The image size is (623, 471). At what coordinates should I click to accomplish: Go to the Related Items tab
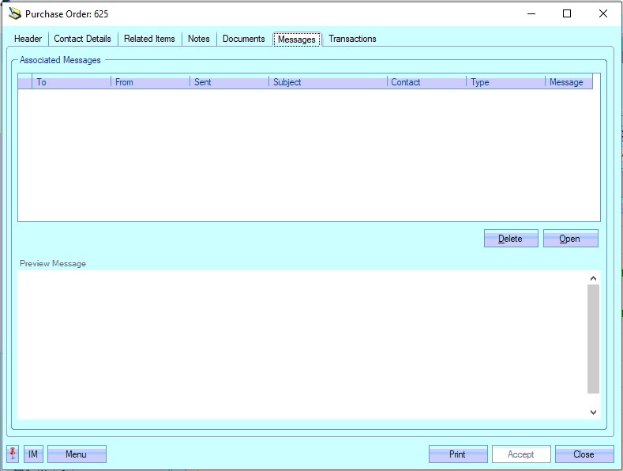149,39
